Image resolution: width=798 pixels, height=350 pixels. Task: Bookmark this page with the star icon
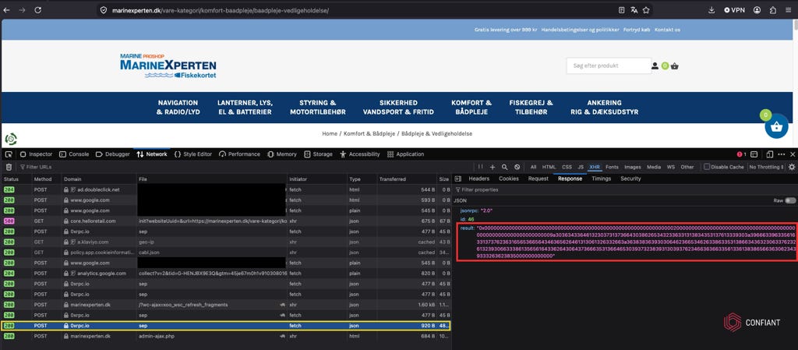point(646,9)
